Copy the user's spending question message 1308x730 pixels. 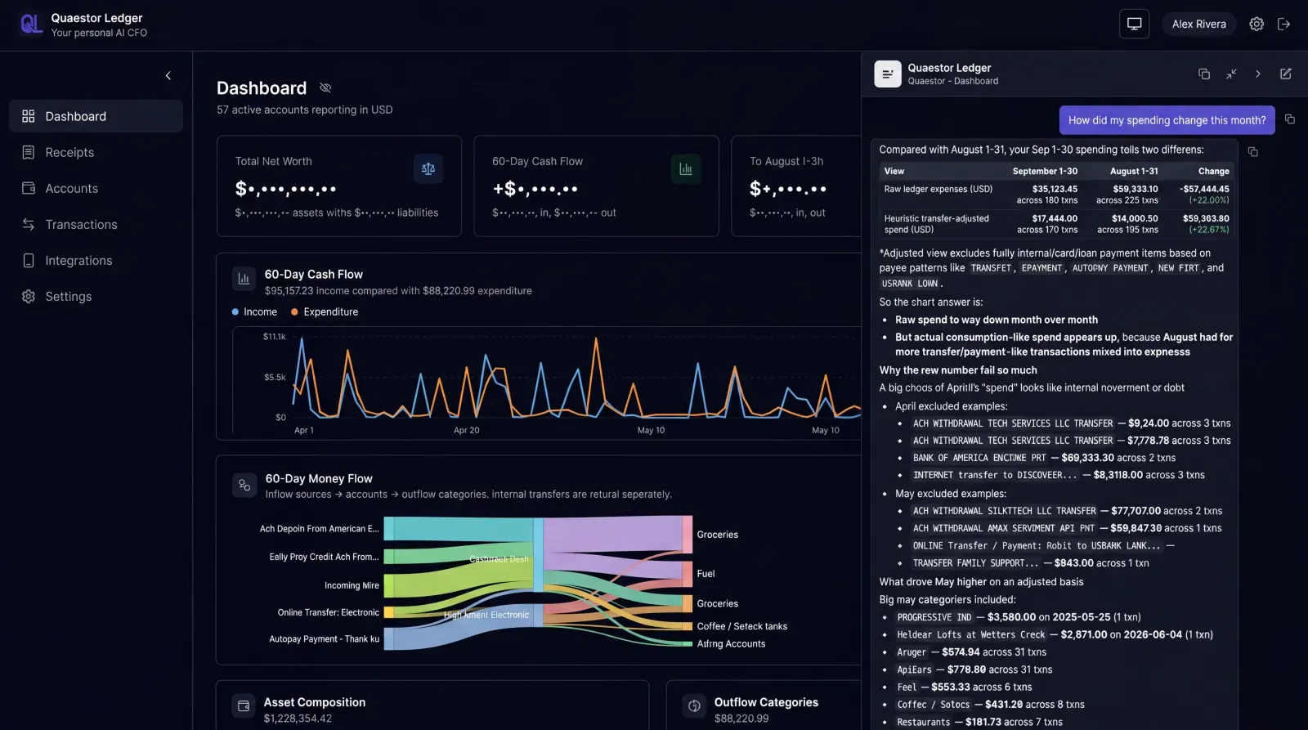coord(1290,119)
